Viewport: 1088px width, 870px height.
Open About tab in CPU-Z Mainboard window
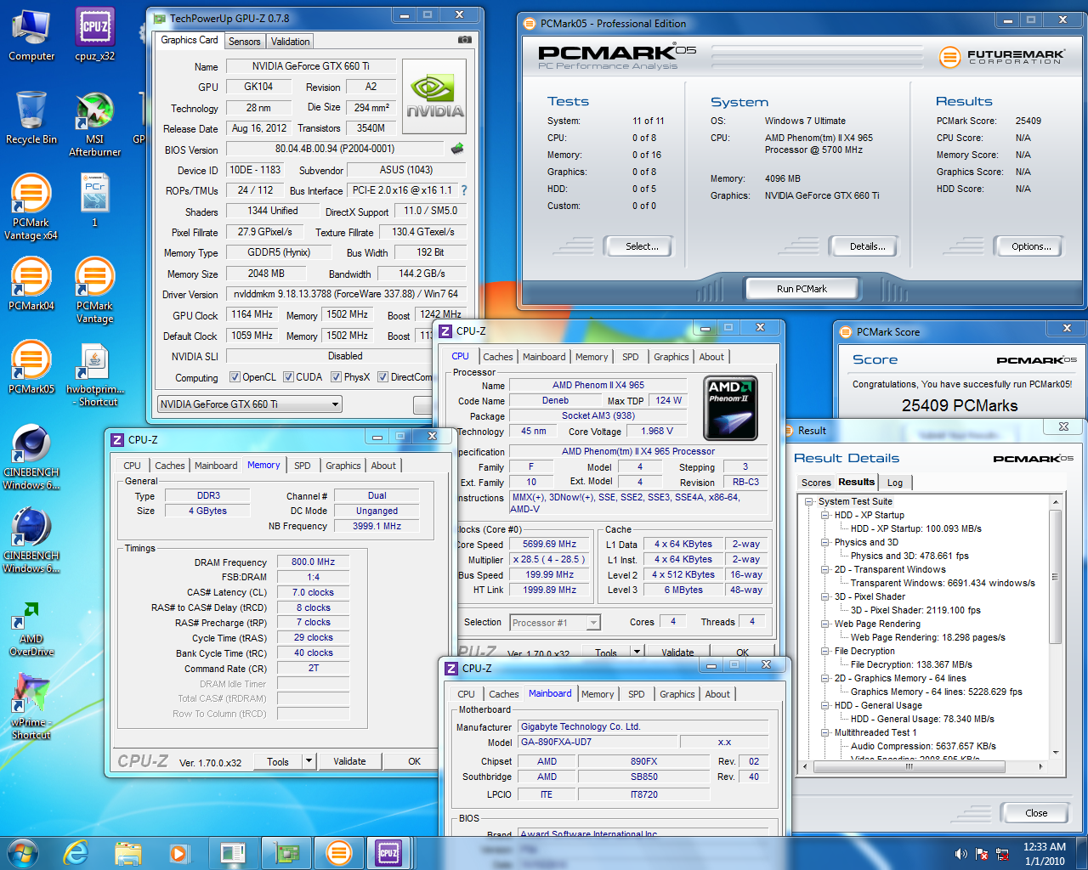717,694
